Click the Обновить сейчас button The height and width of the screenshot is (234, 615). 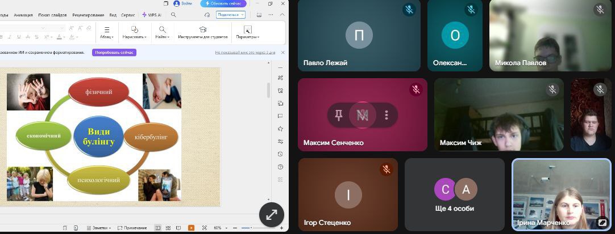tap(223, 3)
